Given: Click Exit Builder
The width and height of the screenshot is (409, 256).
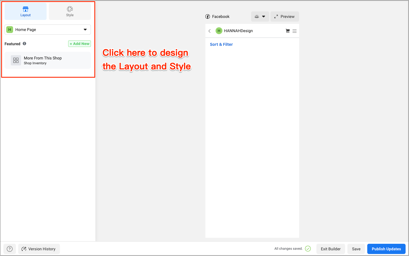Looking at the screenshot, I should pyautogui.click(x=331, y=249).
